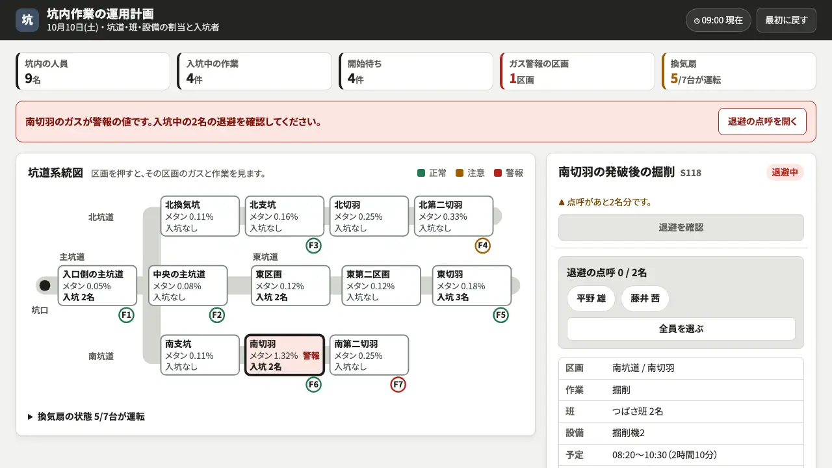Toggle roll-call chip 平野 雄
Viewport: 832px width, 468px height.
coord(591,299)
